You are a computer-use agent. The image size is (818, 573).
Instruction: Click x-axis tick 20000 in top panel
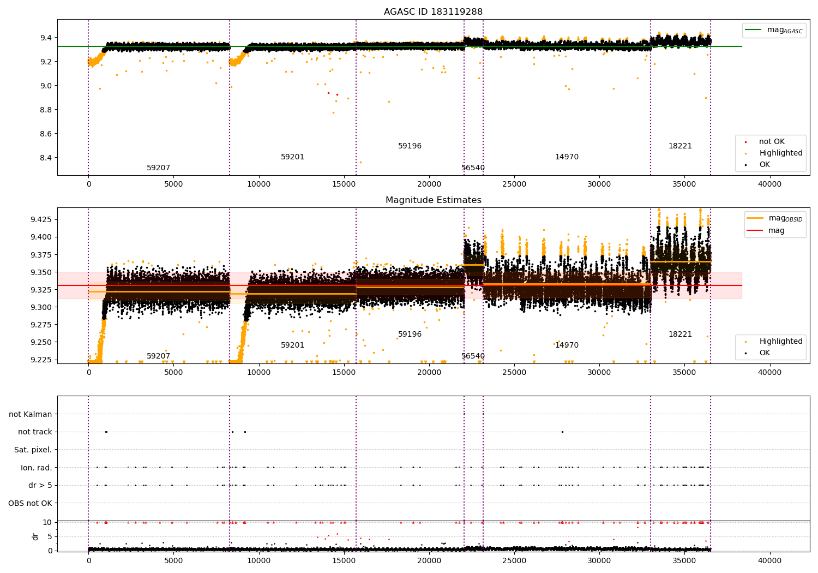[x=429, y=184]
